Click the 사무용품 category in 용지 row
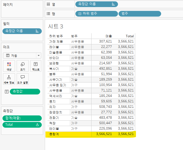This screenshot has width=183, height=150. (x=78, y=101)
